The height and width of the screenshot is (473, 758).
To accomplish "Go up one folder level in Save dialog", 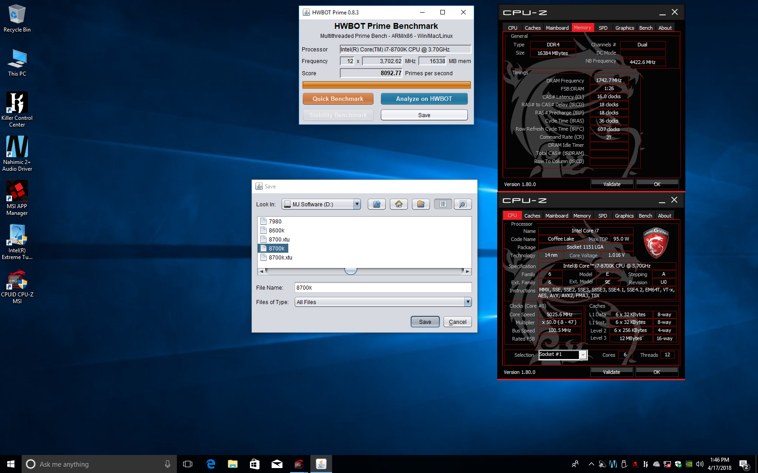I will 377,204.
